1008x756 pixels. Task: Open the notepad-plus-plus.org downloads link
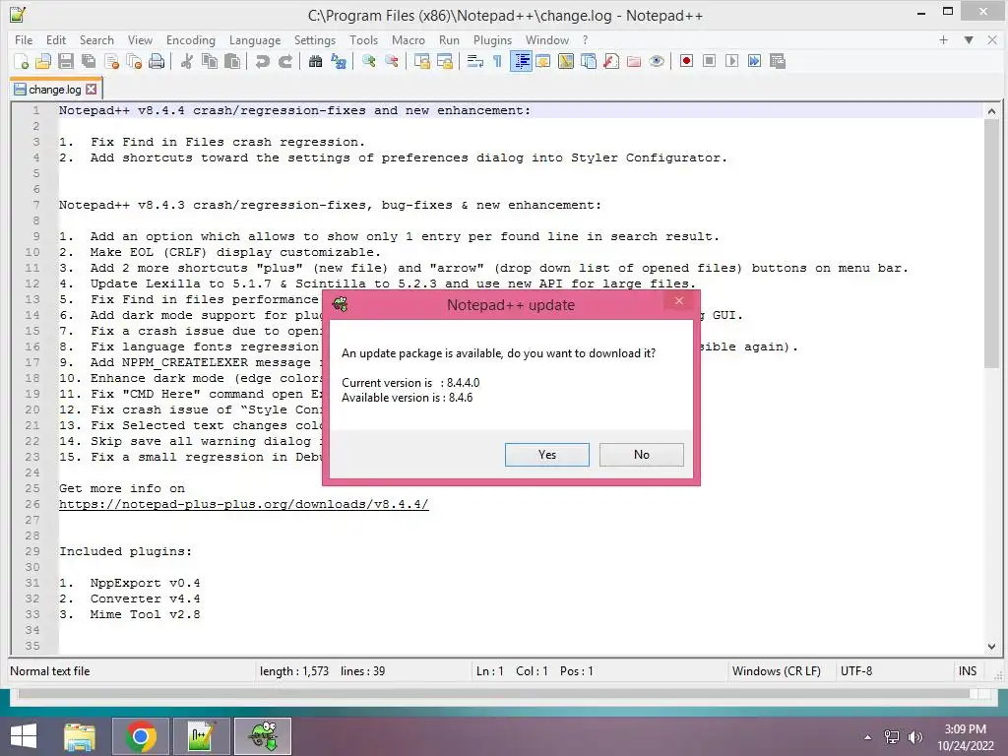pos(244,504)
